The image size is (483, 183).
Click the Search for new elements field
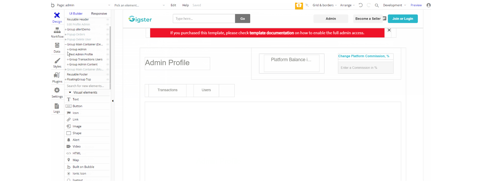[87, 86]
